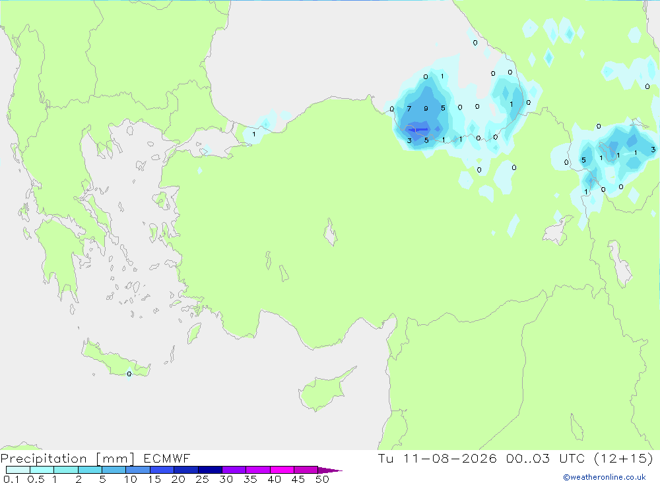This screenshot has height=483, width=660.
Task: Select the lightest 0.1–0.5 mm legend swatch
Action: pos(18,470)
